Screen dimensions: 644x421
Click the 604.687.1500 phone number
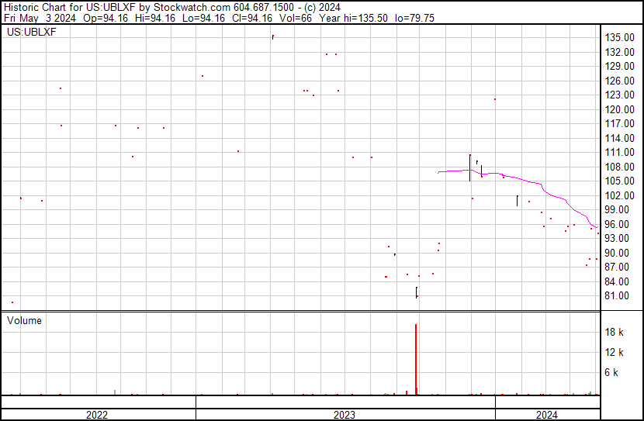coord(264,8)
